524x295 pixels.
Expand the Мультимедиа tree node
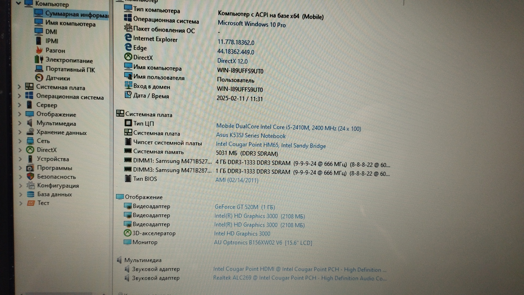coord(20,123)
